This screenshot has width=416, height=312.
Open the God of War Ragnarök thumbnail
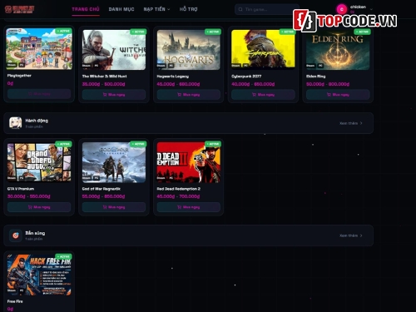click(x=114, y=162)
